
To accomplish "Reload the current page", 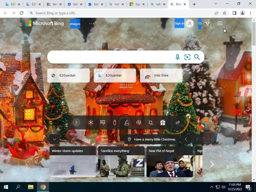I will pos(21,13).
